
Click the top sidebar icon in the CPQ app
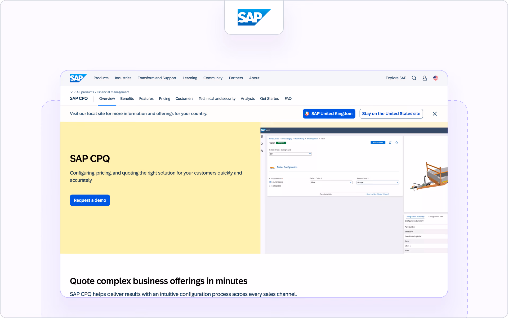[x=262, y=136]
